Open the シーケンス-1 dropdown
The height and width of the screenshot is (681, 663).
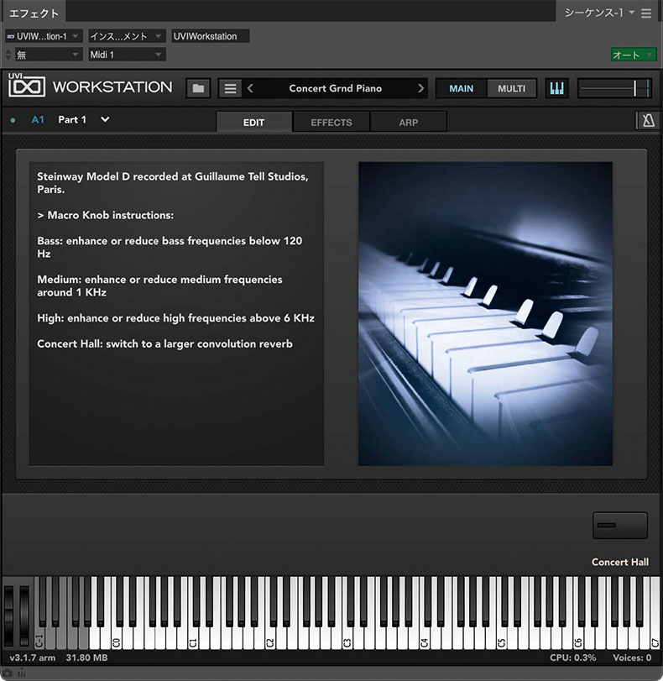pos(599,13)
